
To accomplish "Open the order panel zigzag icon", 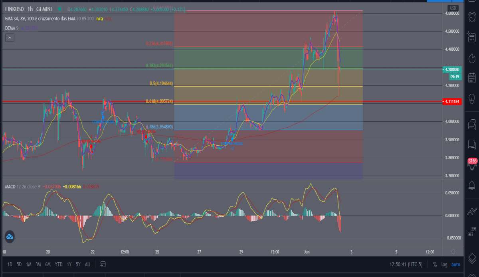I will (x=473, y=211).
